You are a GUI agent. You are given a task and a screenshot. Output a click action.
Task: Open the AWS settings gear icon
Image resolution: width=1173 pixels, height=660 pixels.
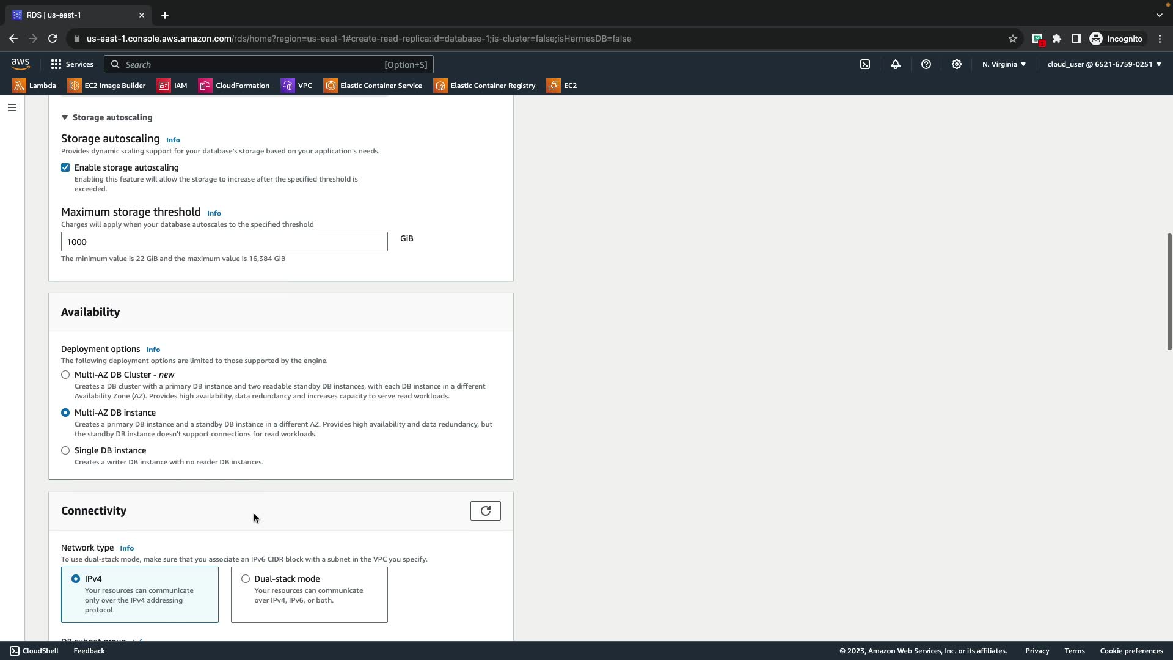coord(957,64)
